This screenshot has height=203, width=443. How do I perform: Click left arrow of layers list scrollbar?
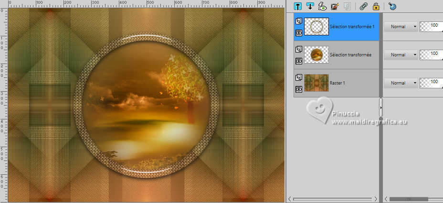290,199
